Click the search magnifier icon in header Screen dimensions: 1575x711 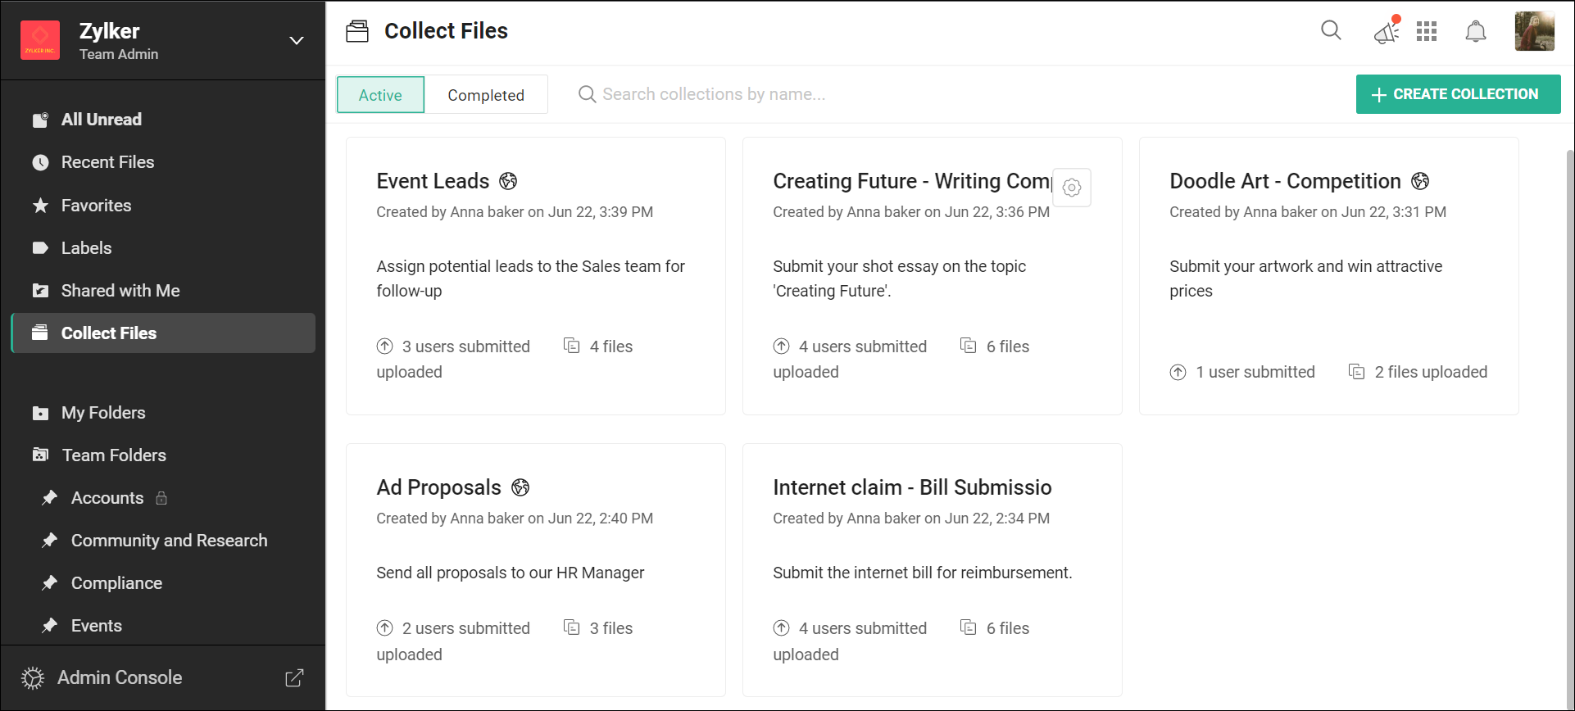[1331, 31]
